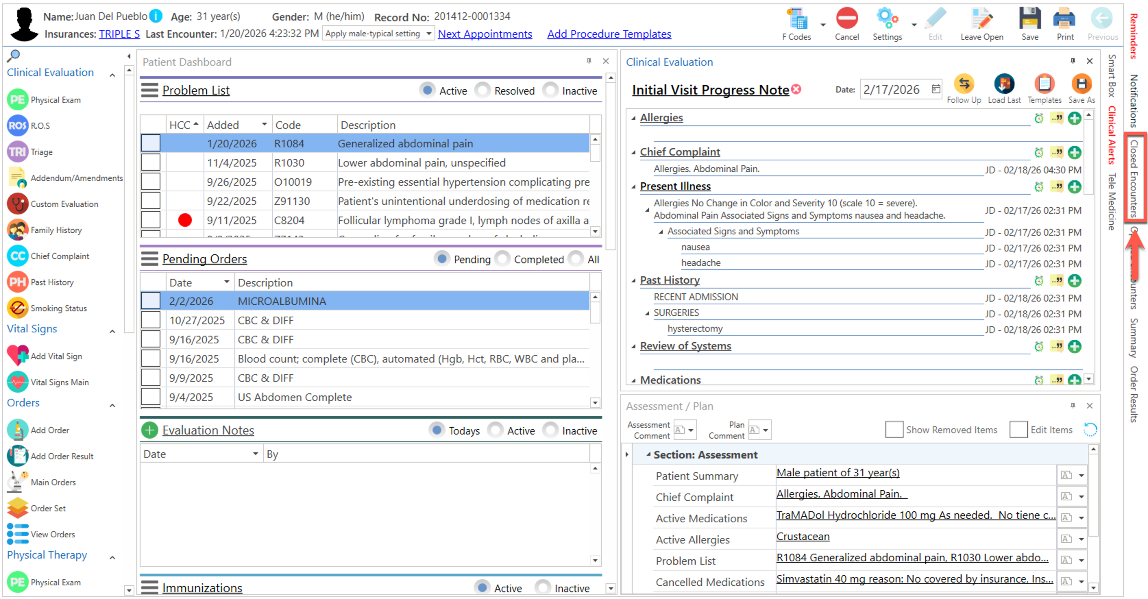Collapse the Vital Signs sidebar group
The height and width of the screenshot is (599, 1148).
point(112,331)
